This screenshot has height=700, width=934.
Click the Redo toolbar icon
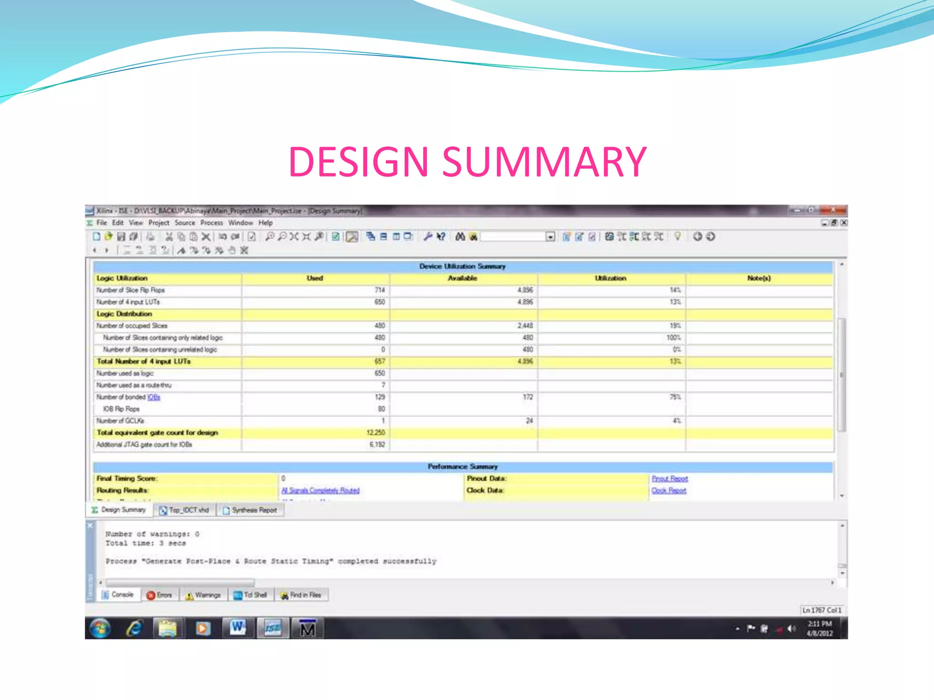235,236
